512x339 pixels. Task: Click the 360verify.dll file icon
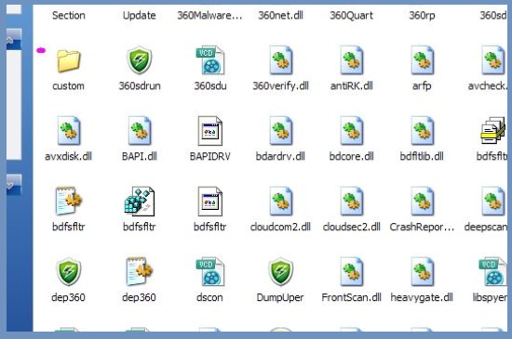281,60
